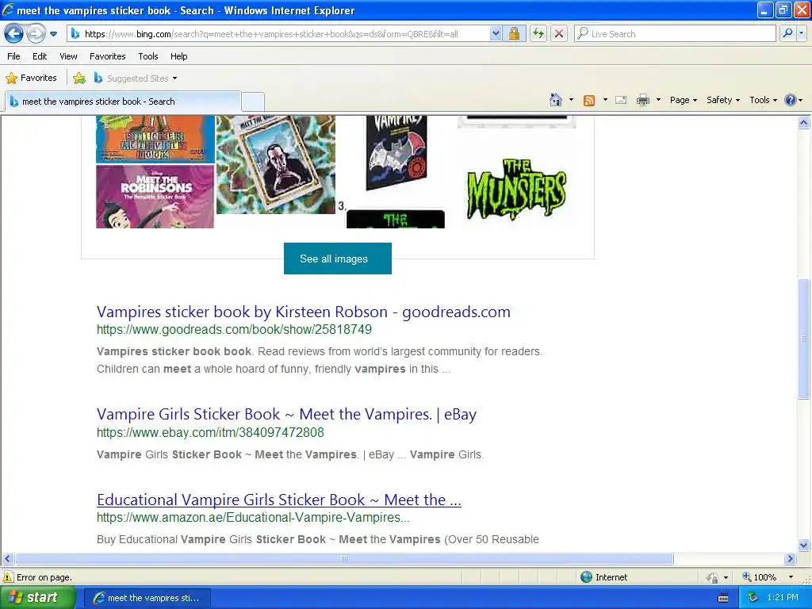This screenshot has width=812, height=609.
Task: Expand the Home button dropdown arrow
Action: pos(571,100)
